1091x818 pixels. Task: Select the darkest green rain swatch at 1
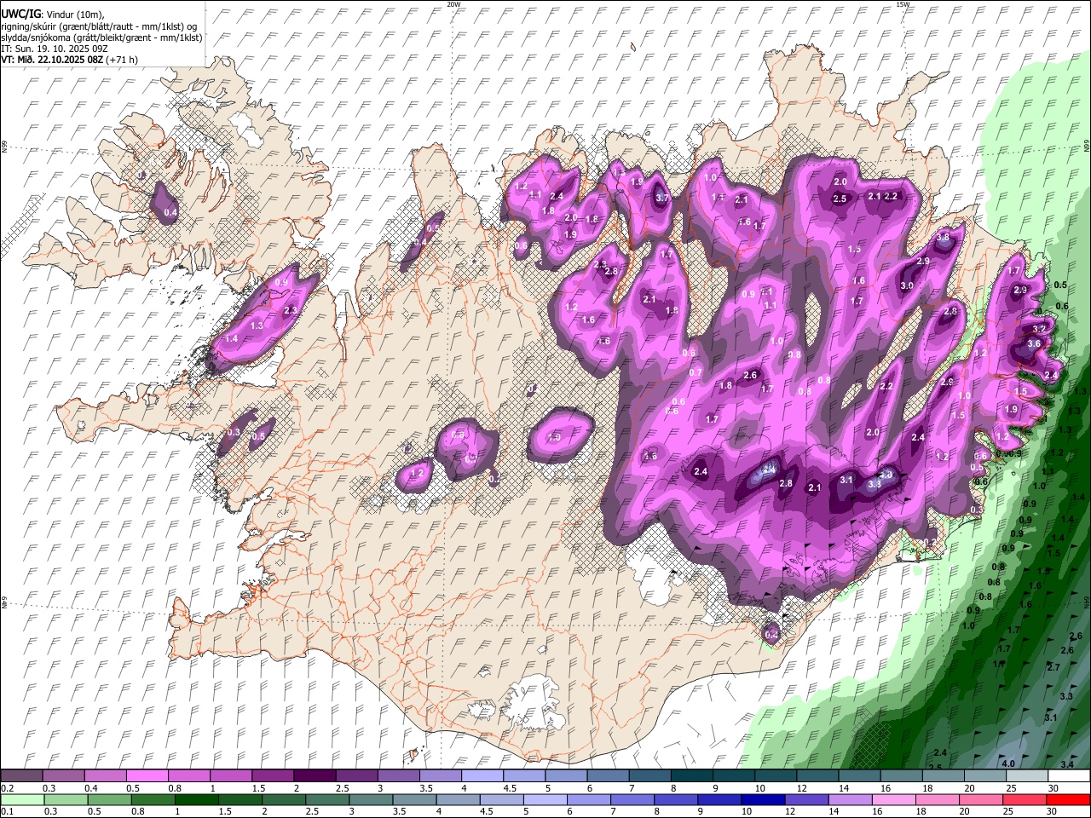(x=195, y=800)
